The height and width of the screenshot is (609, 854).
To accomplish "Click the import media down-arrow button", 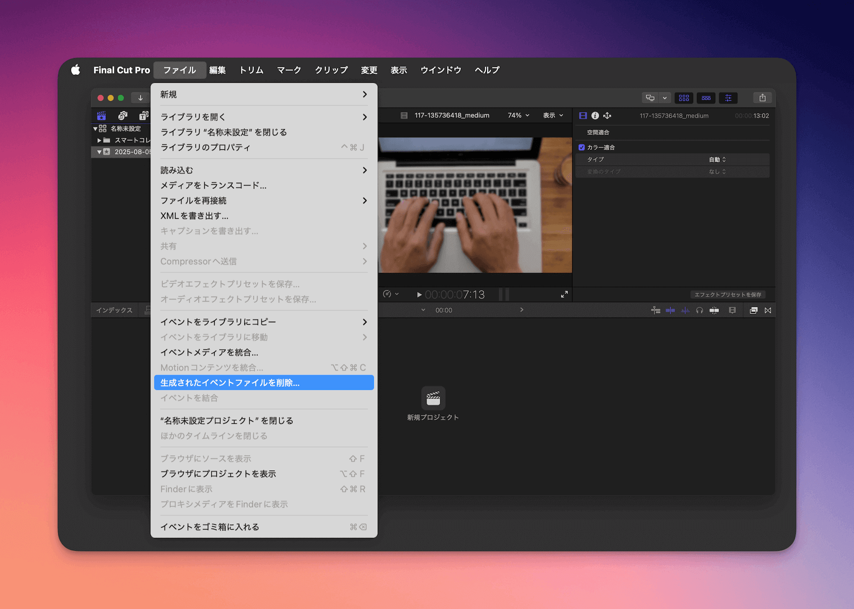I will pos(140,98).
